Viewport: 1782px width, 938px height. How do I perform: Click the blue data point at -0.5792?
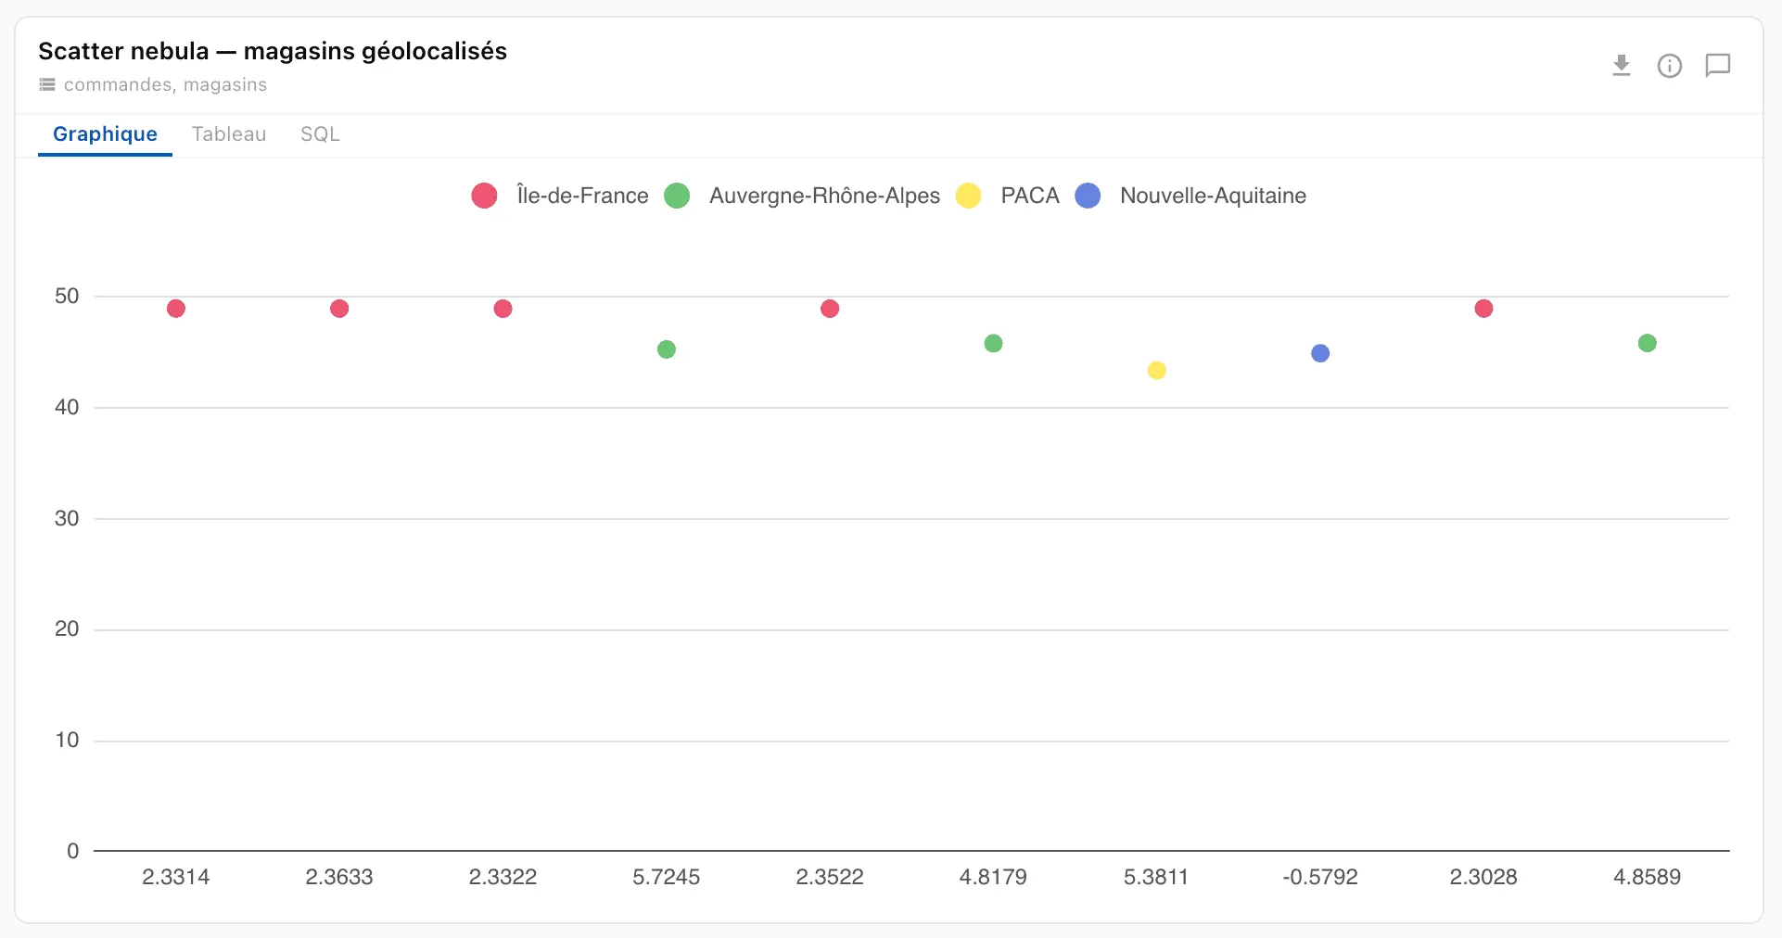coord(1320,353)
